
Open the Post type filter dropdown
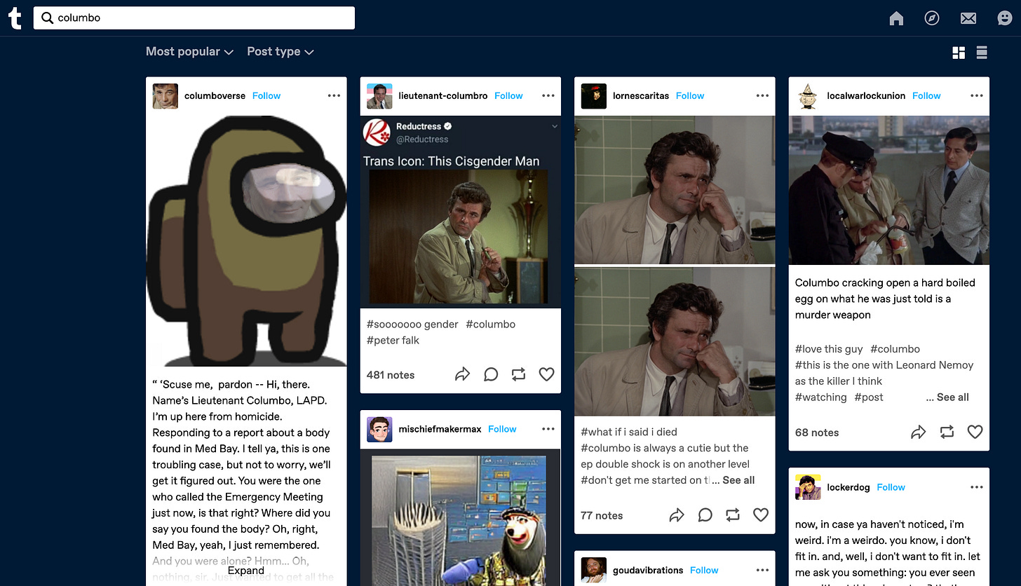click(280, 51)
